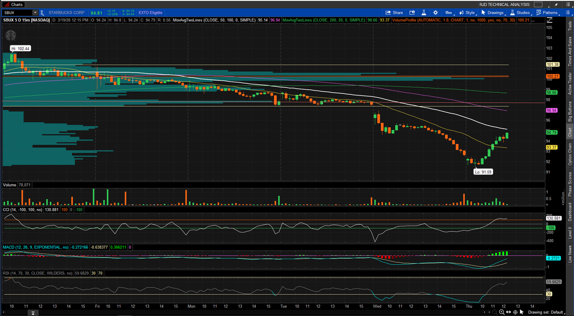Click the Share button
The image size is (574, 316).
[394, 12]
